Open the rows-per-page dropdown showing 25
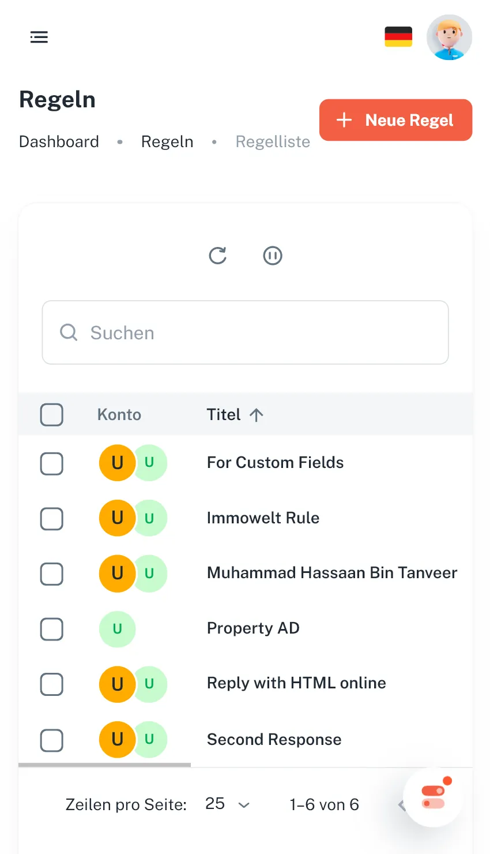This screenshot has width=490, height=854. 227,804
